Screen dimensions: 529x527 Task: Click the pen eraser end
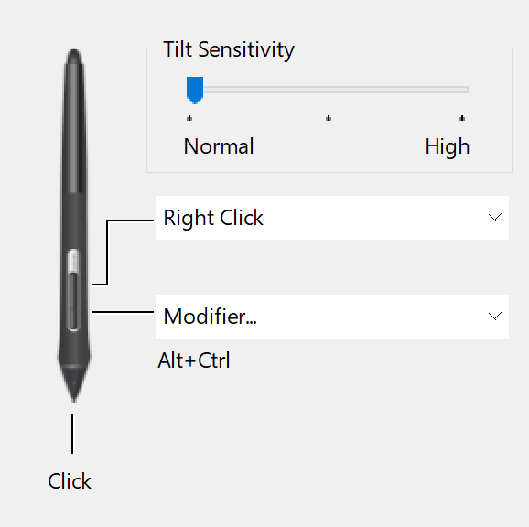click(74, 57)
